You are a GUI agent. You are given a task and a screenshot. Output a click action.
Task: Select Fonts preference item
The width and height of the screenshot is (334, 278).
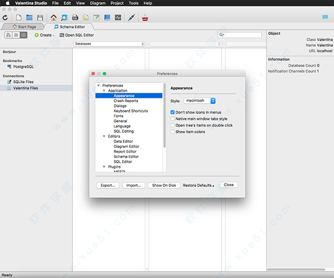(119, 116)
